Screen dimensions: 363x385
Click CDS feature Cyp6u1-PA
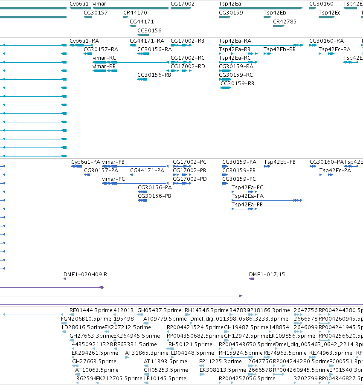(86, 162)
